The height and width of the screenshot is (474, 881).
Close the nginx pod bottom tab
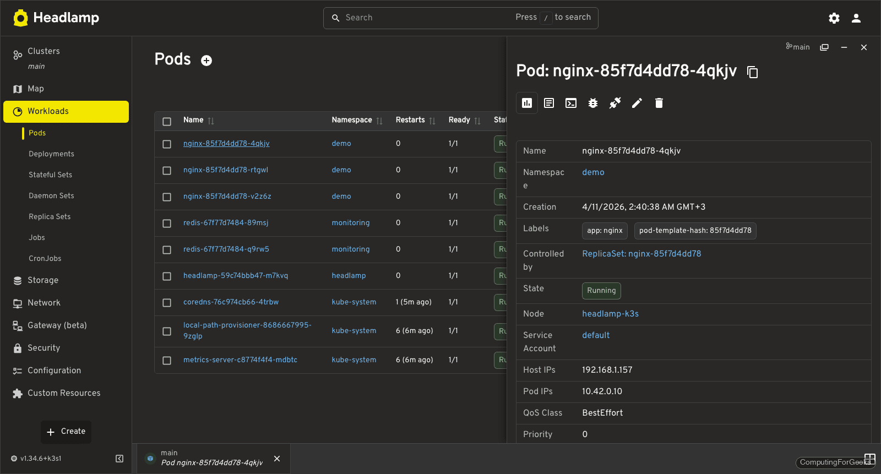click(277, 459)
